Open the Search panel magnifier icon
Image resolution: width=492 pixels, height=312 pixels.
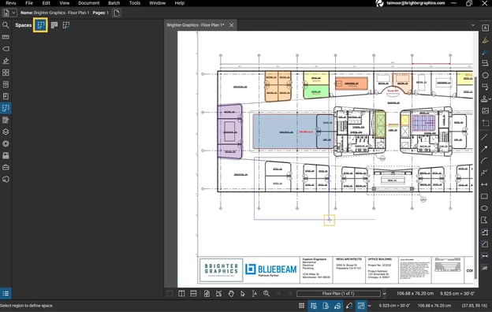pos(6,25)
